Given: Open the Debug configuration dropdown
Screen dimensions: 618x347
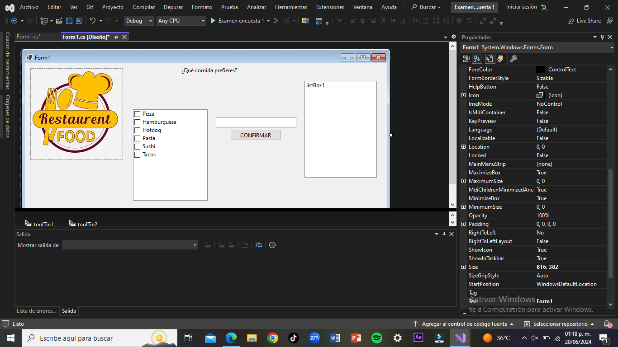Looking at the screenshot, I should (139, 21).
